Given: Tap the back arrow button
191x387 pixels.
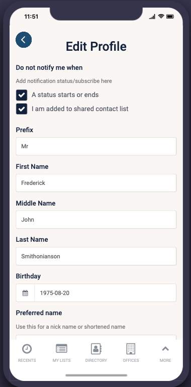Looking at the screenshot, I should 24,40.
